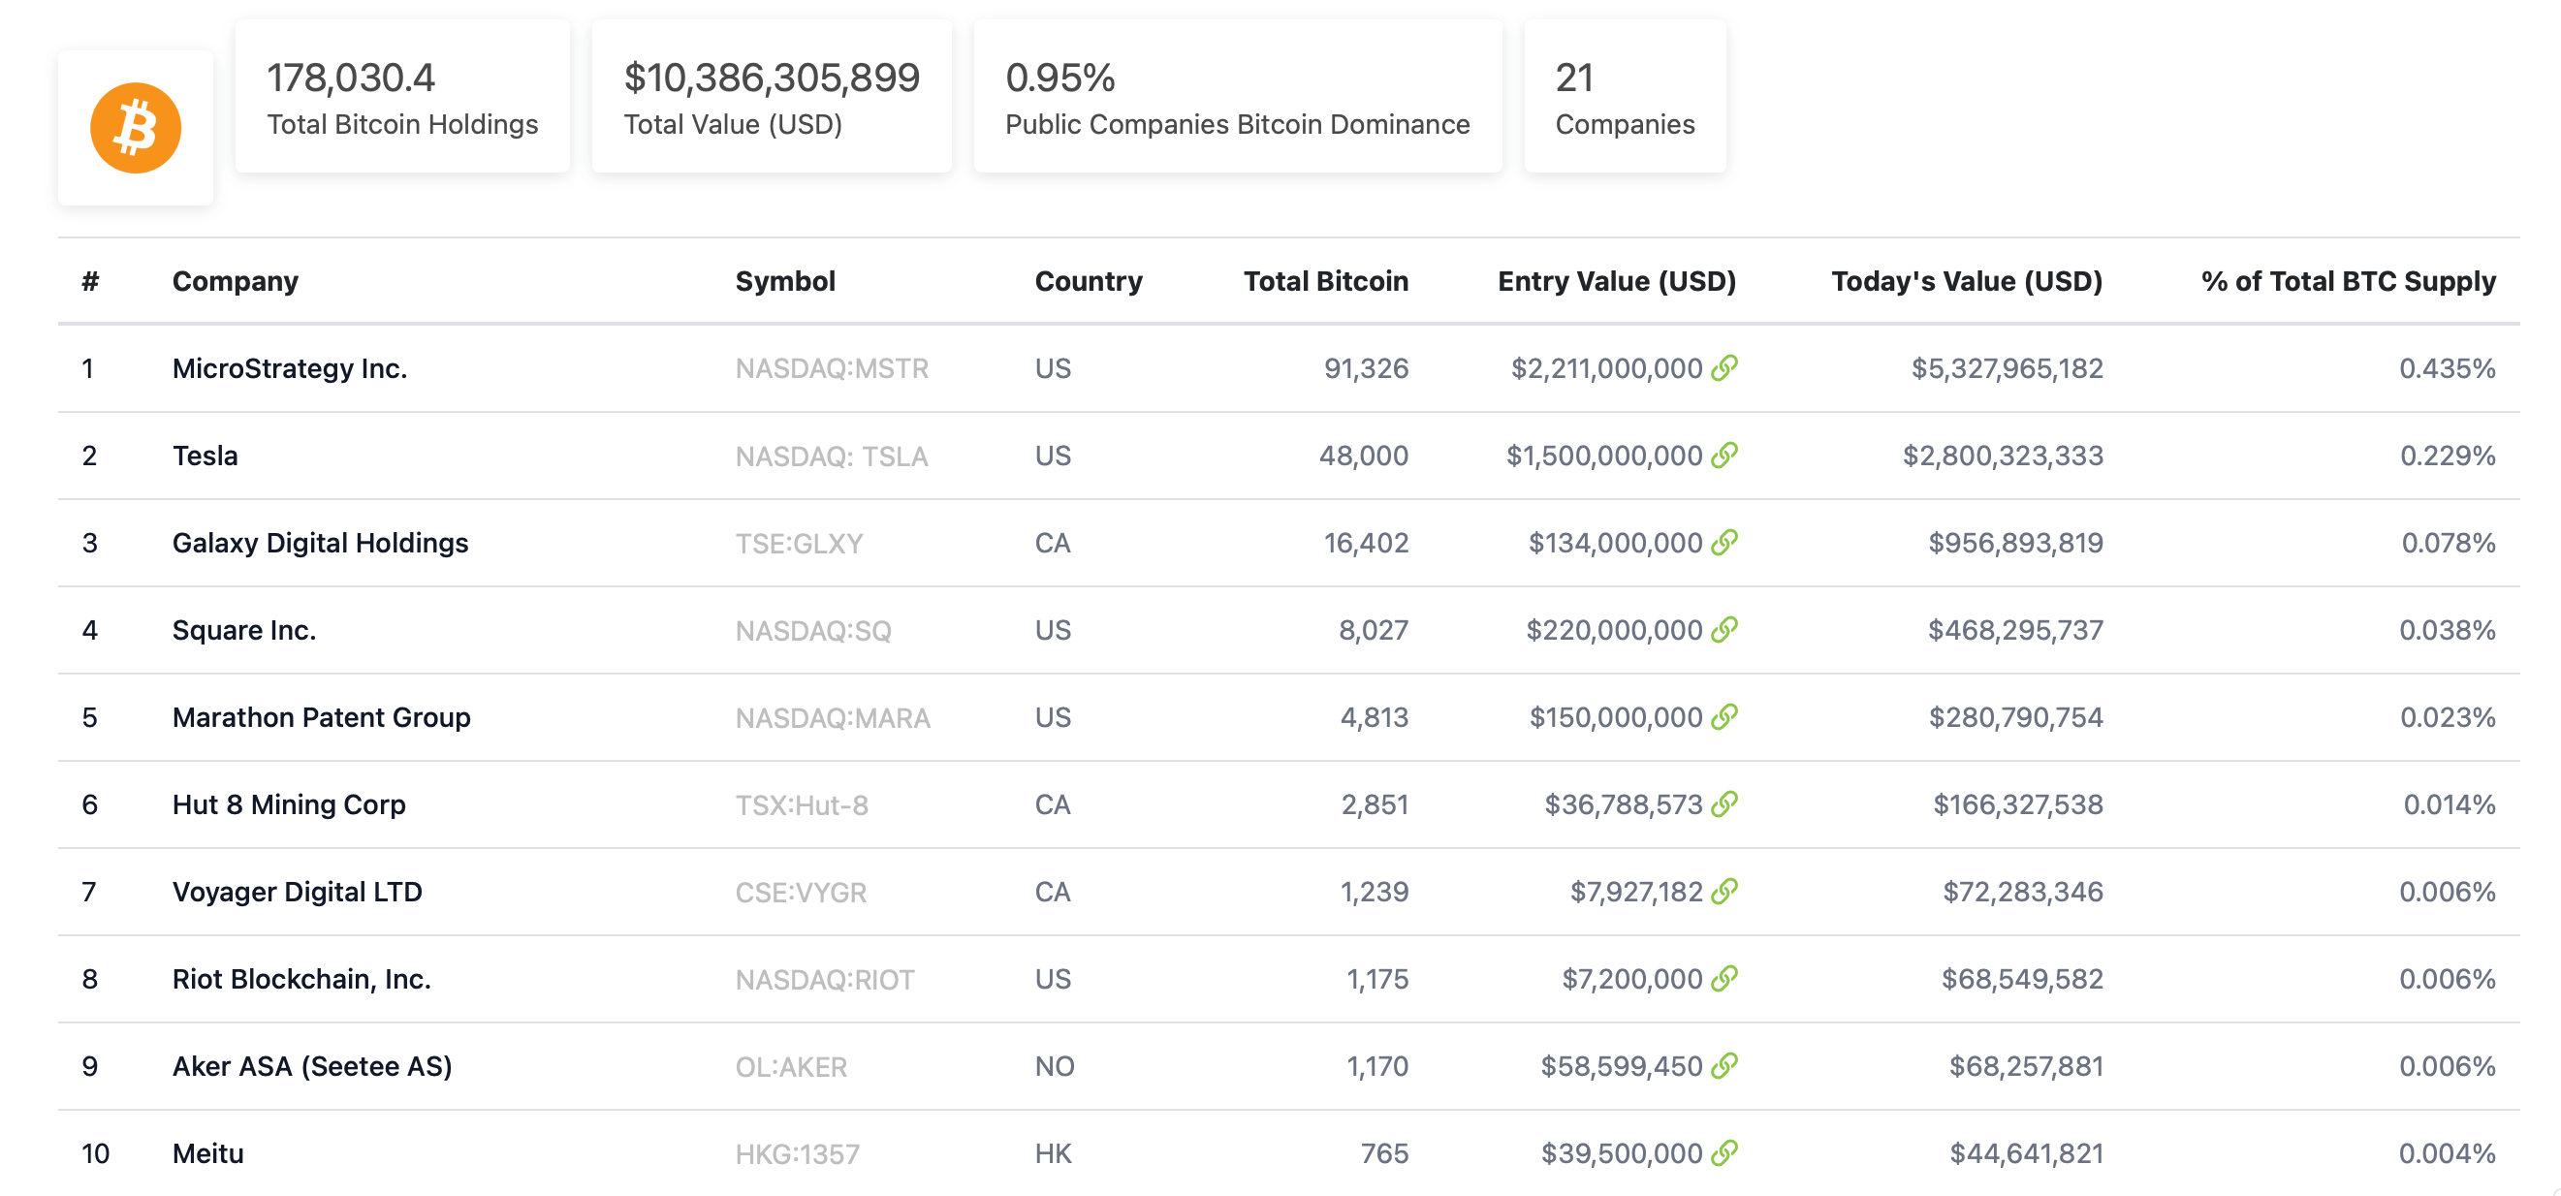2561x1196 pixels.
Task: Open Riot Blockchain source link icon
Action: (1723, 978)
